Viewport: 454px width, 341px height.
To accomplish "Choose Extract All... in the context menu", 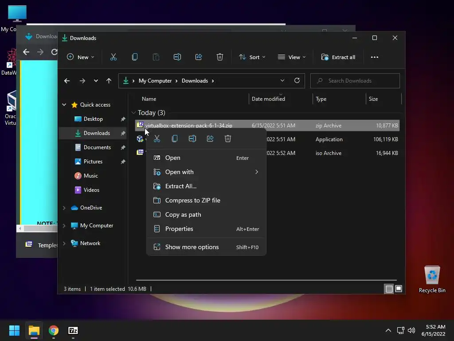I will 206,186.
